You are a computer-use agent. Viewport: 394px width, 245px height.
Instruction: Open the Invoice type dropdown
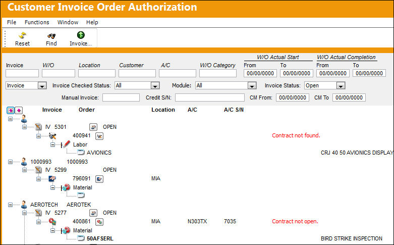(x=42, y=86)
